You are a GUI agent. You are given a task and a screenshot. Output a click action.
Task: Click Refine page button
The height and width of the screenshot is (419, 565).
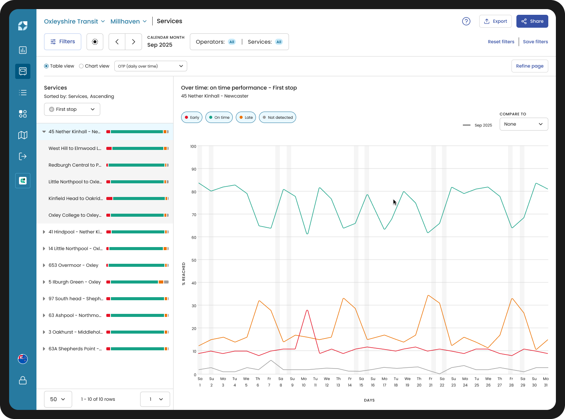tap(530, 66)
